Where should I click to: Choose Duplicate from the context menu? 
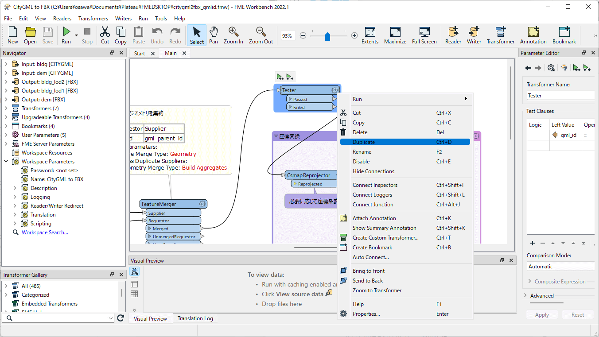[x=405, y=142]
